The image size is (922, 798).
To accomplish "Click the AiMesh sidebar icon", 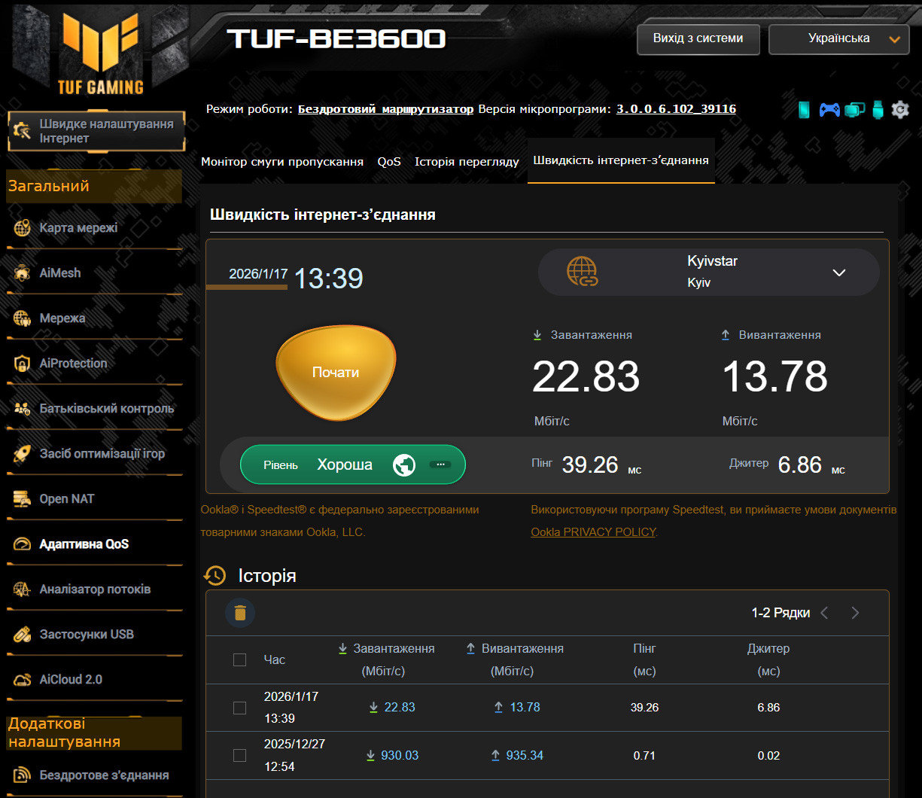I will click(x=23, y=273).
